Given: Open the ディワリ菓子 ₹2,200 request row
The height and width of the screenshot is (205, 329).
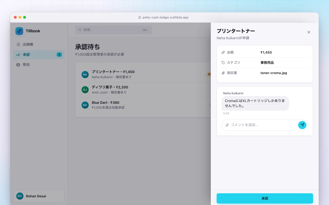Looking at the screenshot, I should click(145, 90).
